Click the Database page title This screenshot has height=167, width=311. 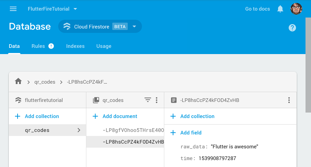[x=30, y=27]
